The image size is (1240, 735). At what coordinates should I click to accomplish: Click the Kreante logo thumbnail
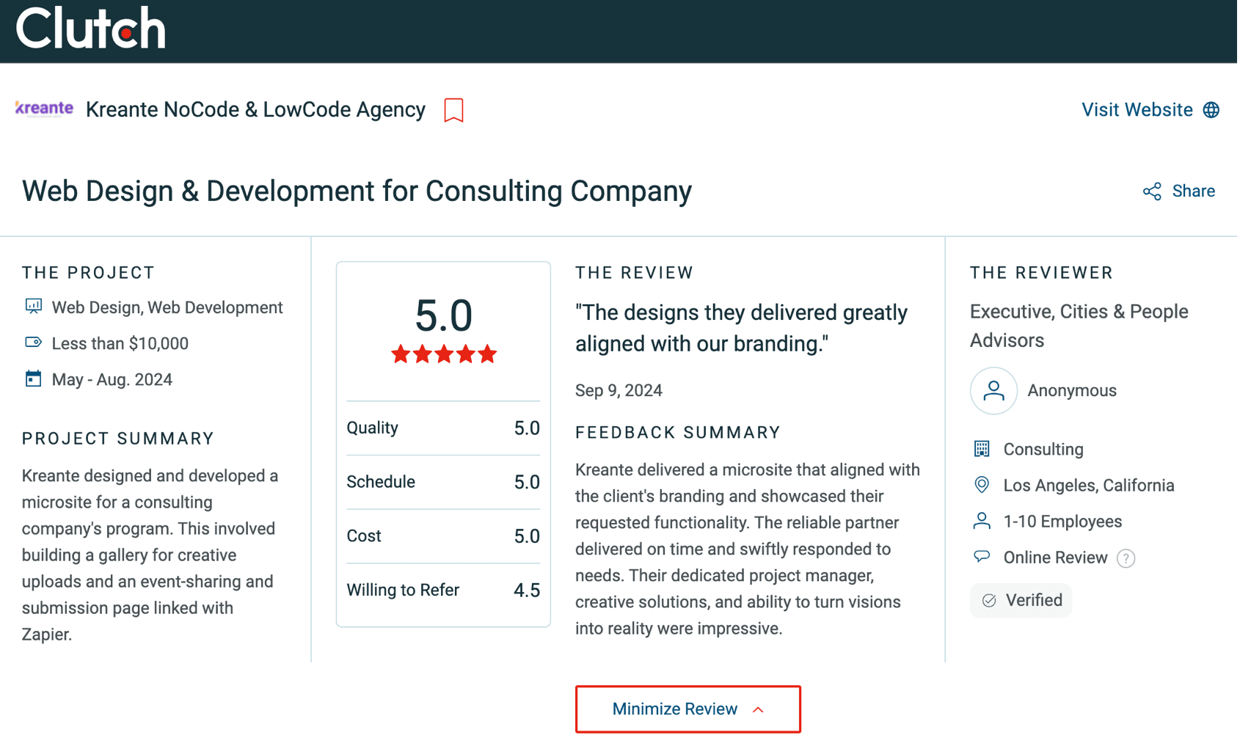click(x=44, y=109)
